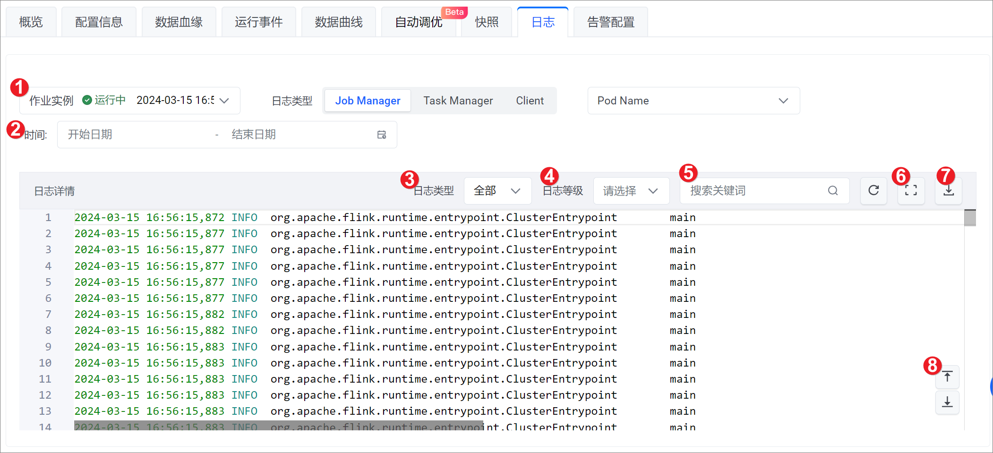Click log line 1 timestamp

[149, 217]
